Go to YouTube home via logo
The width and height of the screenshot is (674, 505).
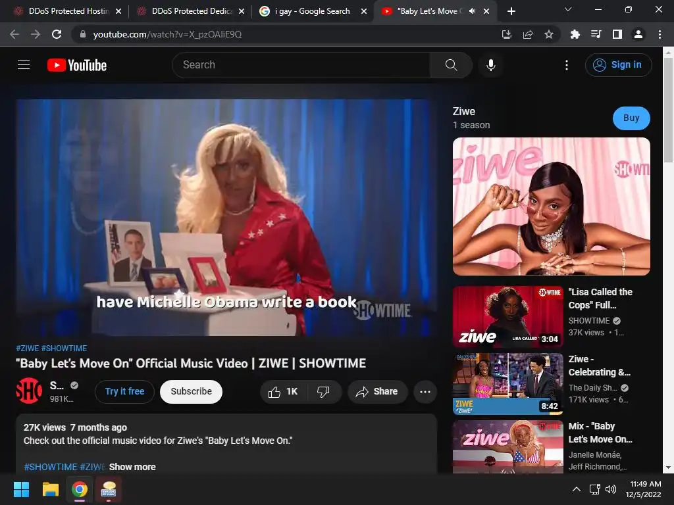click(x=77, y=65)
